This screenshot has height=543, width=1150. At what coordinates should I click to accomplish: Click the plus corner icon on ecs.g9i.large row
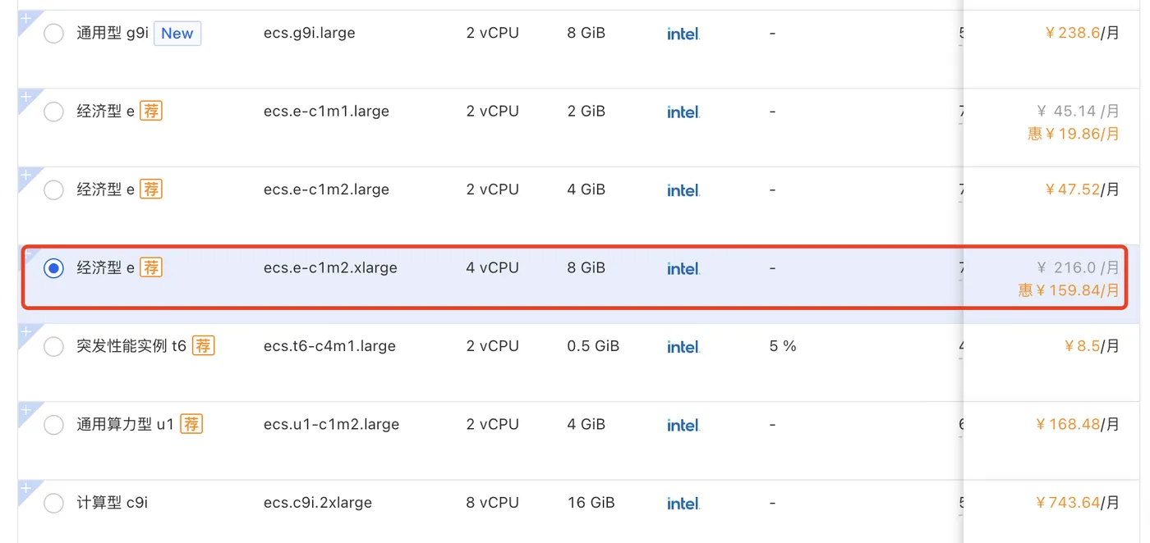(x=26, y=19)
